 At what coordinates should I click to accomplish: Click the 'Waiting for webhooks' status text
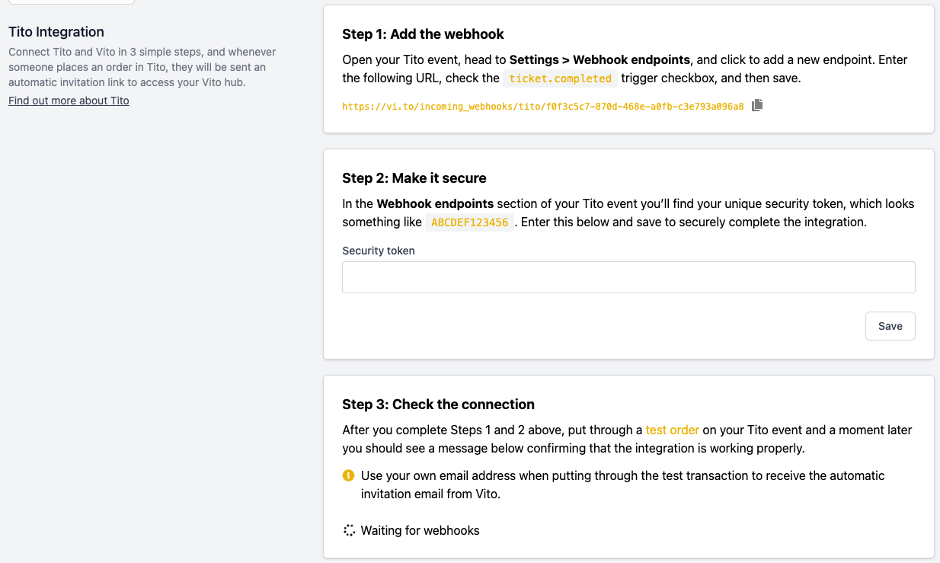pos(420,530)
